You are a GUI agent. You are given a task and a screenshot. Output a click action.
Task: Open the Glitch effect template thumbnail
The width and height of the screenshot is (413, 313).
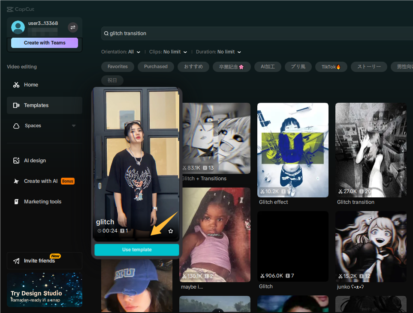(x=293, y=150)
